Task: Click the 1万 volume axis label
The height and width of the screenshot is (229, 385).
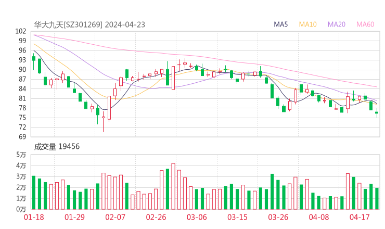Action: click(21, 198)
